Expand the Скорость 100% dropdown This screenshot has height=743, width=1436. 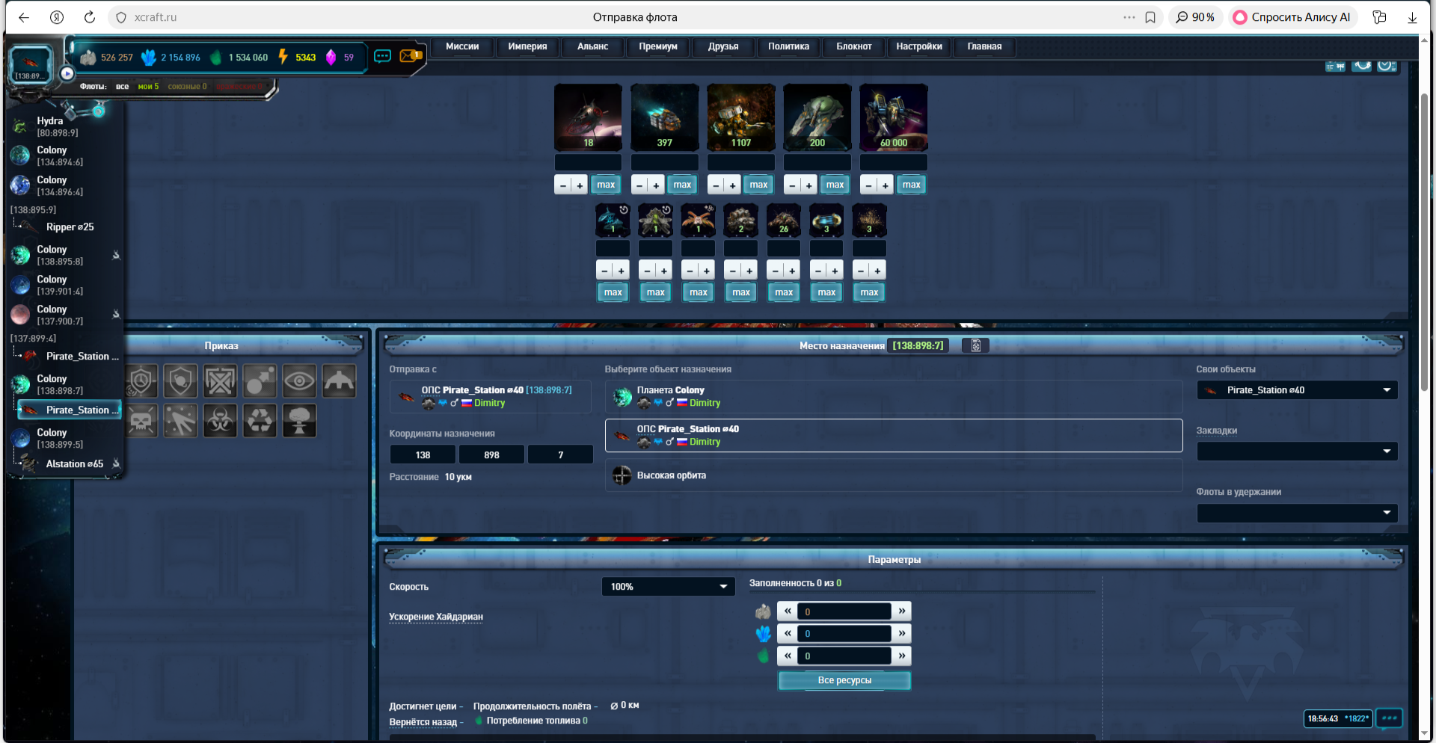pos(667,587)
